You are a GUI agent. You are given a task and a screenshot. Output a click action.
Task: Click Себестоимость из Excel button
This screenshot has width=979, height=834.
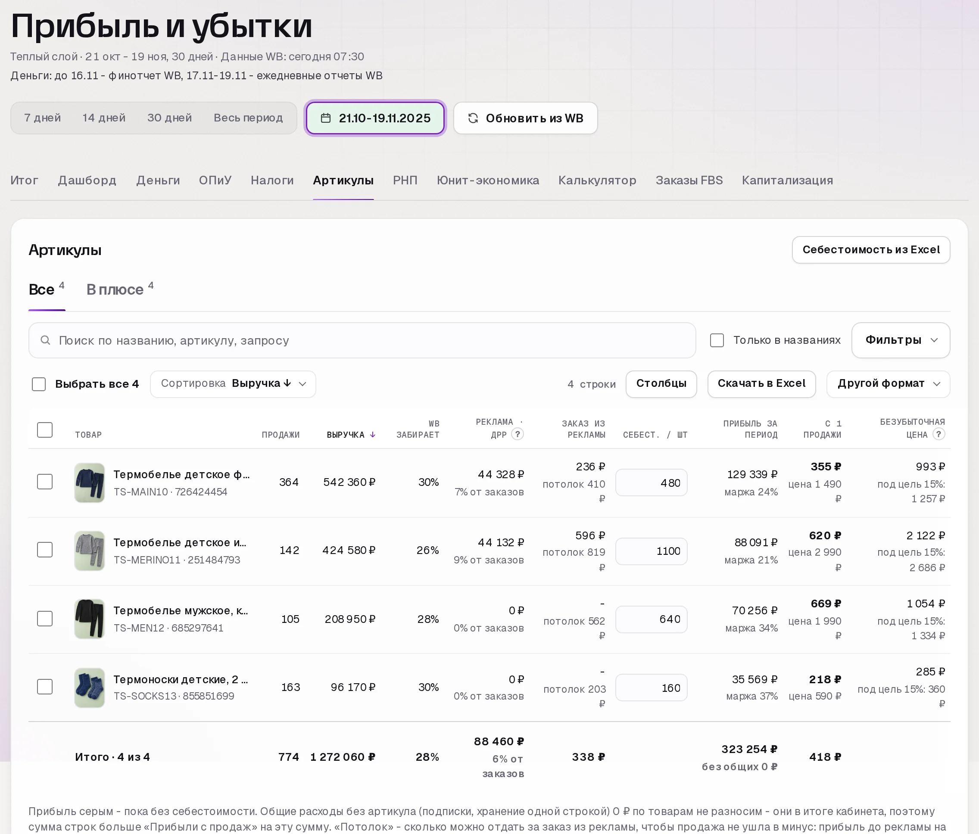click(x=871, y=250)
